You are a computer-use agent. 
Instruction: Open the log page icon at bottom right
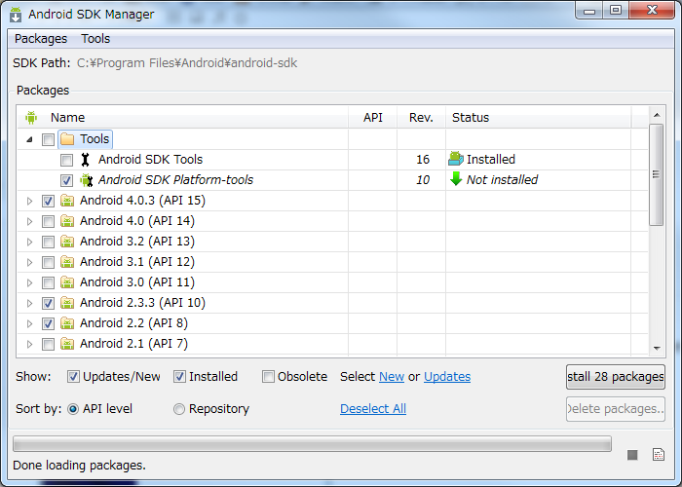[659, 455]
